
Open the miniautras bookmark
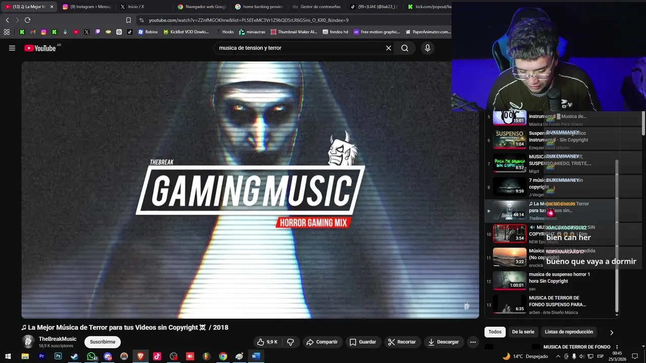pos(252,32)
